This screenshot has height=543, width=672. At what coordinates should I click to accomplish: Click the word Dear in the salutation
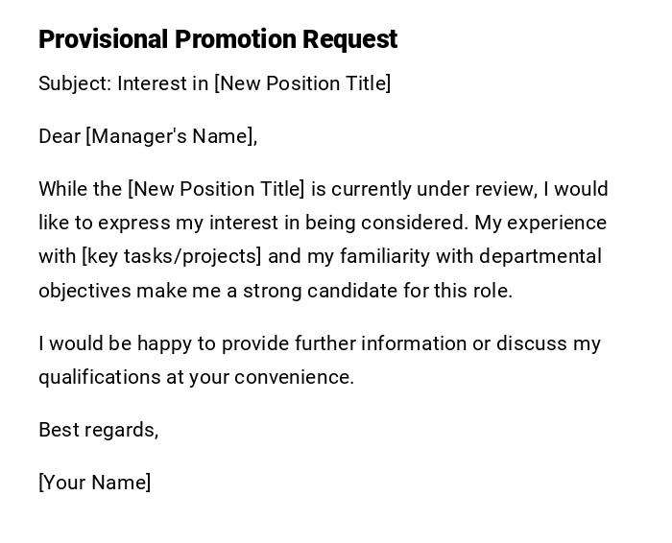[60, 136]
